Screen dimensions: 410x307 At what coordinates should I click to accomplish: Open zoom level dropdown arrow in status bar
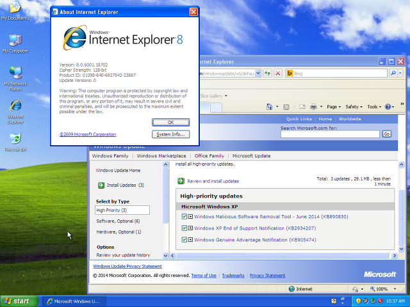[x=395, y=288]
